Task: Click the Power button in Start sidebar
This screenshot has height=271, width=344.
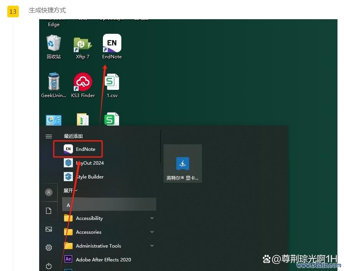Action: [x=49, y=266]
